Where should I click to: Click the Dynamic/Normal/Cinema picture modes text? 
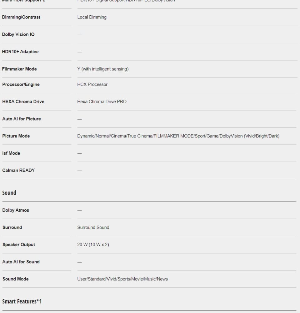[178, 136]
